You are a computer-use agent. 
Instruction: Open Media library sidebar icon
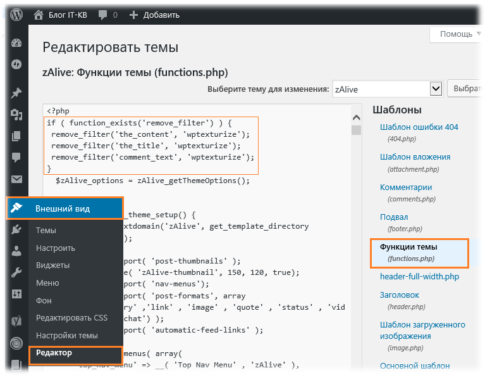coord(16,115)
